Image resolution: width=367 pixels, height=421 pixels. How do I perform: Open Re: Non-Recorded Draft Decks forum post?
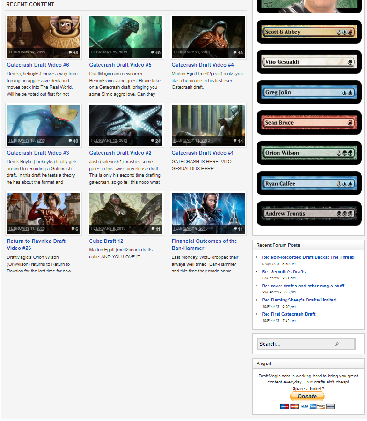[308, 257]
